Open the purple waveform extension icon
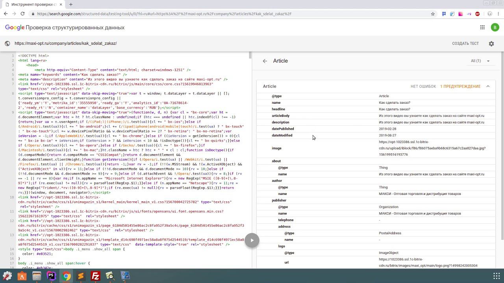504x283 pixels. pyautogui.click(x=469, y=14)
